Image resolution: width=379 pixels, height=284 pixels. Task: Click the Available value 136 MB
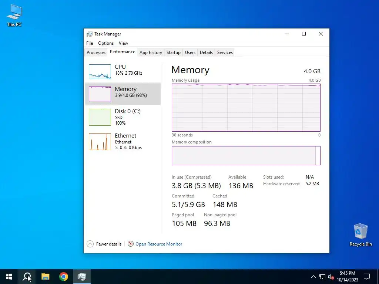pos(241,186)
